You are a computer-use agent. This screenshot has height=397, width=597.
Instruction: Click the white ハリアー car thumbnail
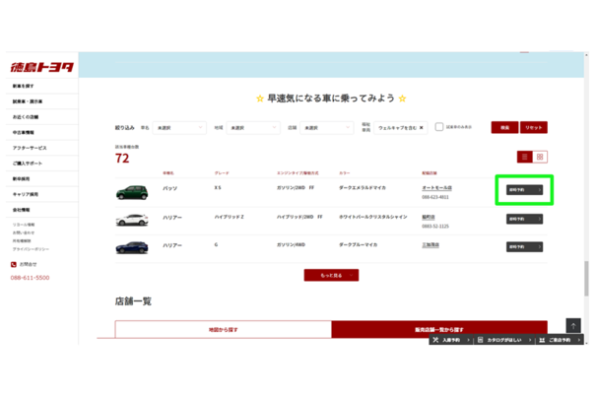tap(132, 220)
